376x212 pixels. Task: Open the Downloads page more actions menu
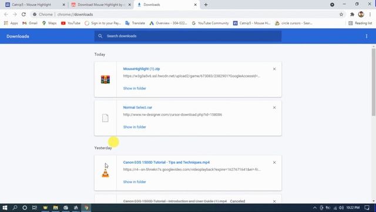367,36
